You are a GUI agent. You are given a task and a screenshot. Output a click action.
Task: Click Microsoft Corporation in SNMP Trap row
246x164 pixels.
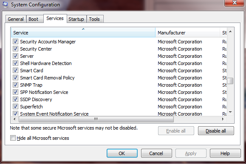click(180, 85)
